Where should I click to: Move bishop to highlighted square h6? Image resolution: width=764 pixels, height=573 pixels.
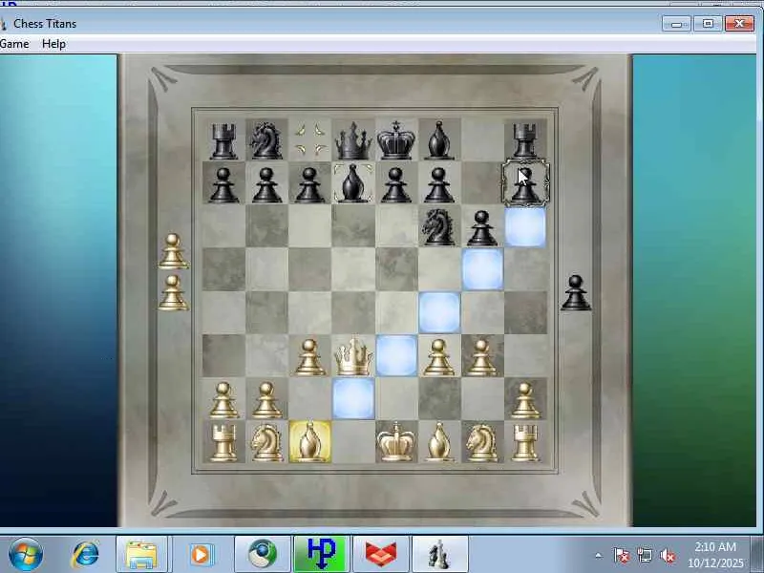(x=525, y=226)
